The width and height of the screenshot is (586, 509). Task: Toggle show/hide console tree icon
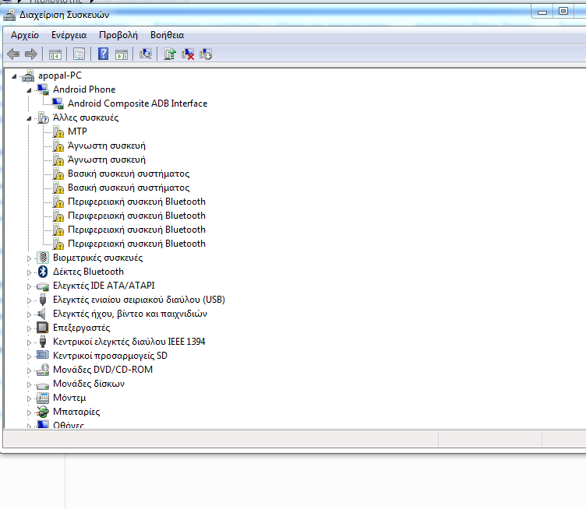coord(55,54)
